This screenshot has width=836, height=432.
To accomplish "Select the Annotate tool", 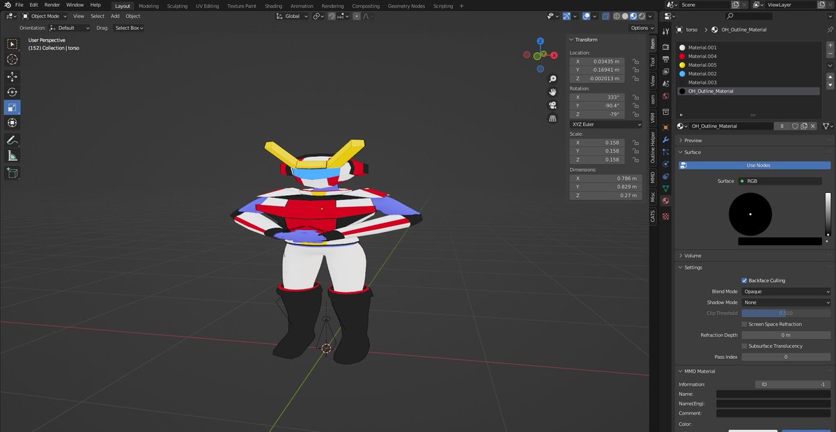I will 13,140.
